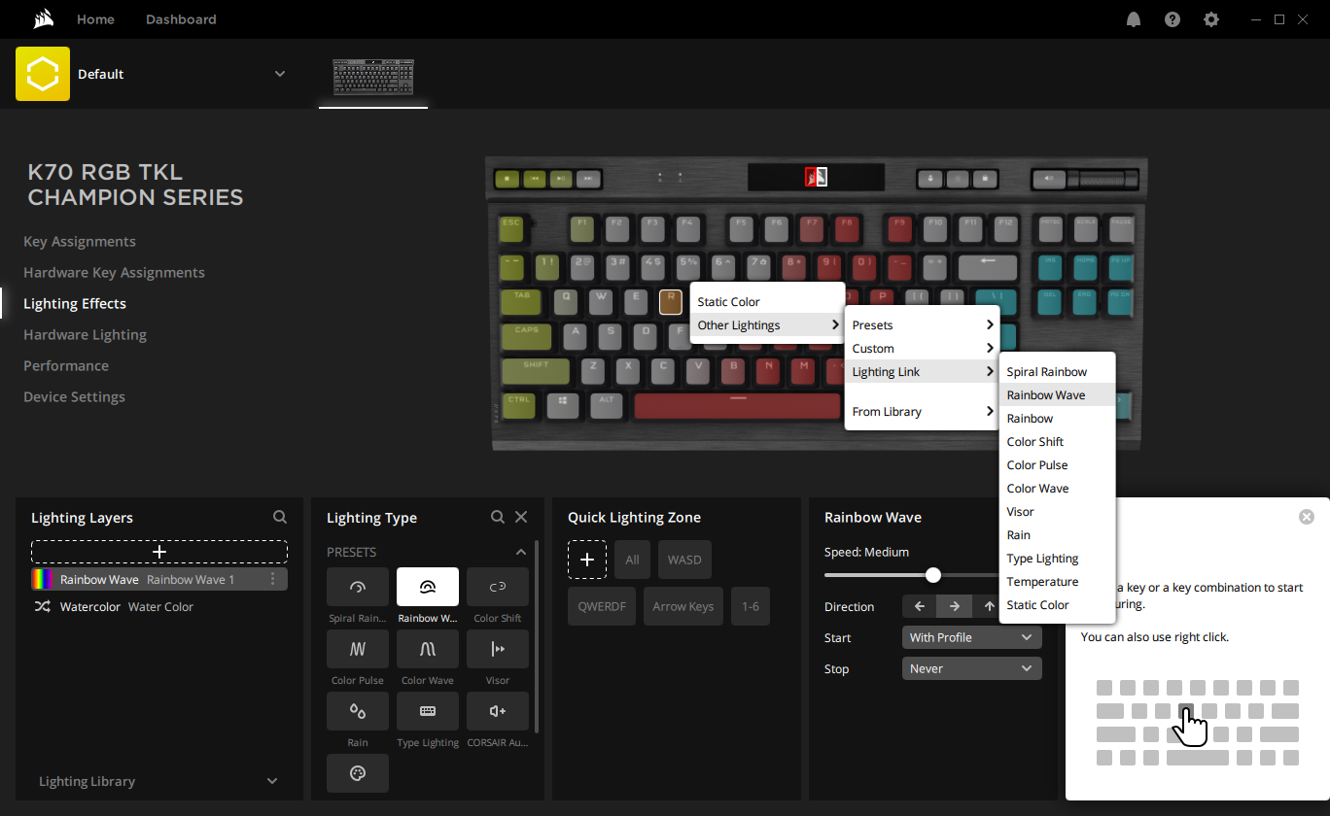Go to the Home tab
The width and height of the screenshot is (1330, 816).
95,19
